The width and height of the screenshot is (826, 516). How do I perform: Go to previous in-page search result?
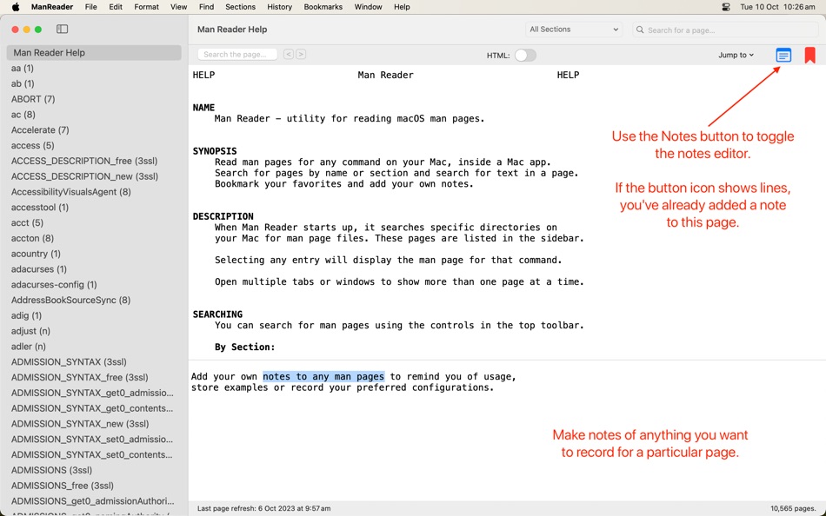point(288,54)
